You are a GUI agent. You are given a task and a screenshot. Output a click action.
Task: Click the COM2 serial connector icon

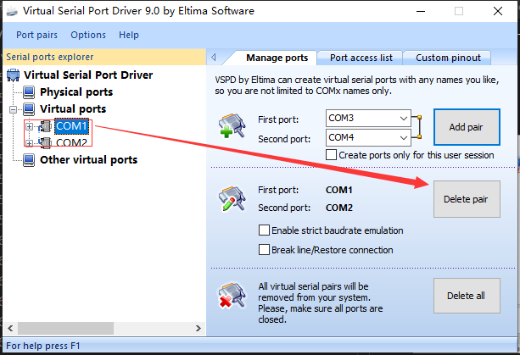pos(46,142)
